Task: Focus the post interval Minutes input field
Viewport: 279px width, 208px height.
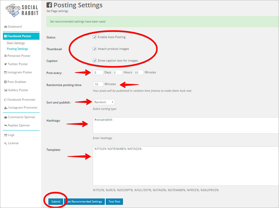Action: pyautogui.click(x=138, y=72)
